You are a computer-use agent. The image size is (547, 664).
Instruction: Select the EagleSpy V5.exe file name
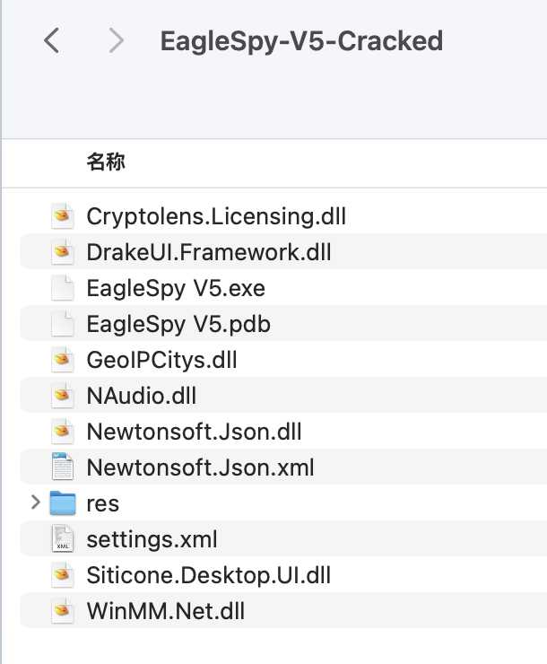[x=176, y=288]
